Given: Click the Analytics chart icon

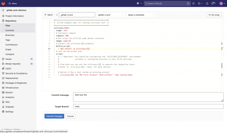Looking at the screenshot, I should [3, 97].
